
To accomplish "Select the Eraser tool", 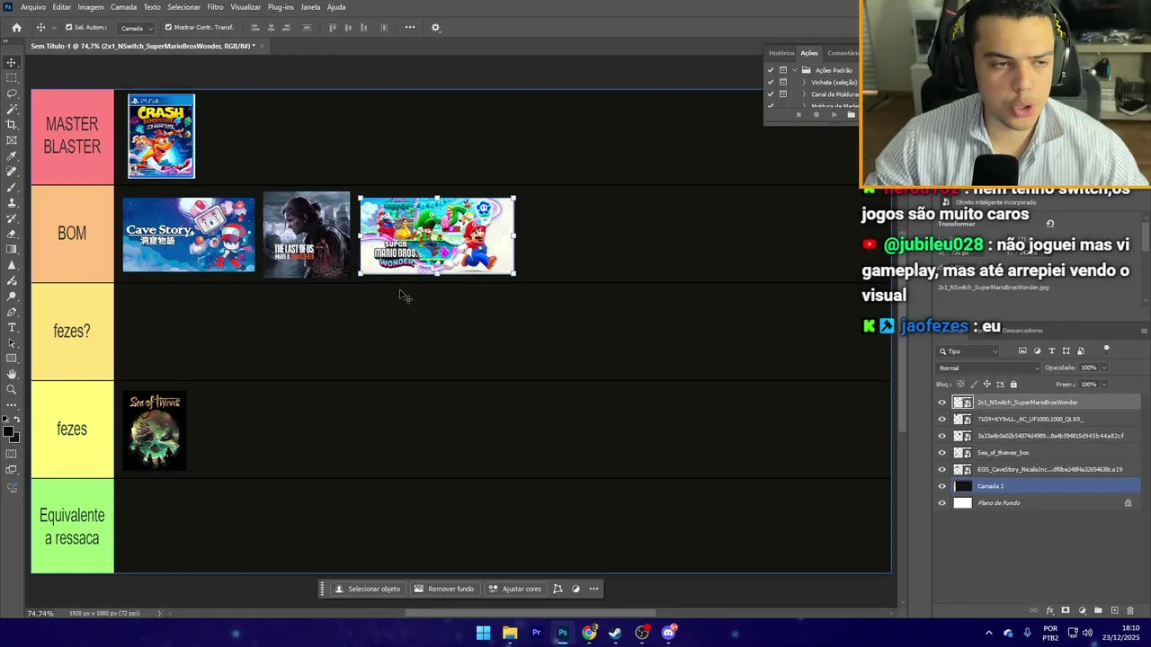I will click(x=12, y=234).
